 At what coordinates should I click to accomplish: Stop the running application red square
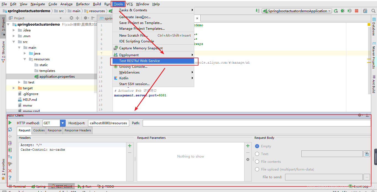point(357,11)
